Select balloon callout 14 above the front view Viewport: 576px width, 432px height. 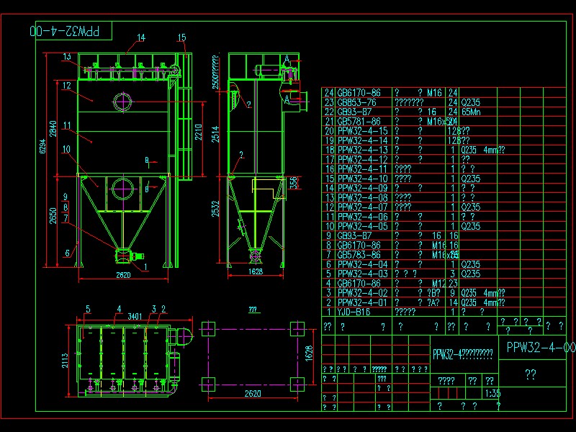point(140,36)
